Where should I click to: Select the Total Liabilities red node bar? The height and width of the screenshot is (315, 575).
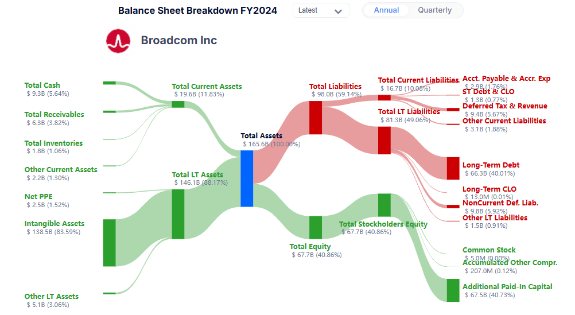(x=316, y=118)
